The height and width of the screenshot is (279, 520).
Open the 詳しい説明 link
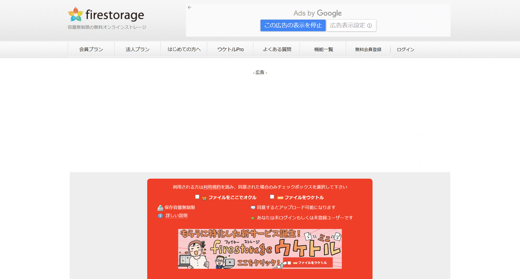click(x=177, y=216)
